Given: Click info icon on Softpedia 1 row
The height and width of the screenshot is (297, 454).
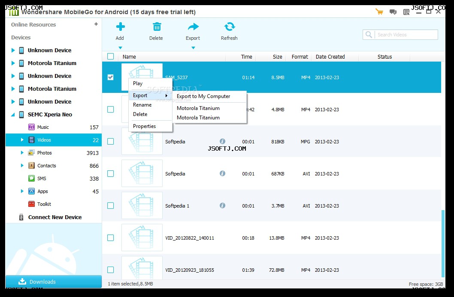Looking at the screenshot, I should point(222,205).
